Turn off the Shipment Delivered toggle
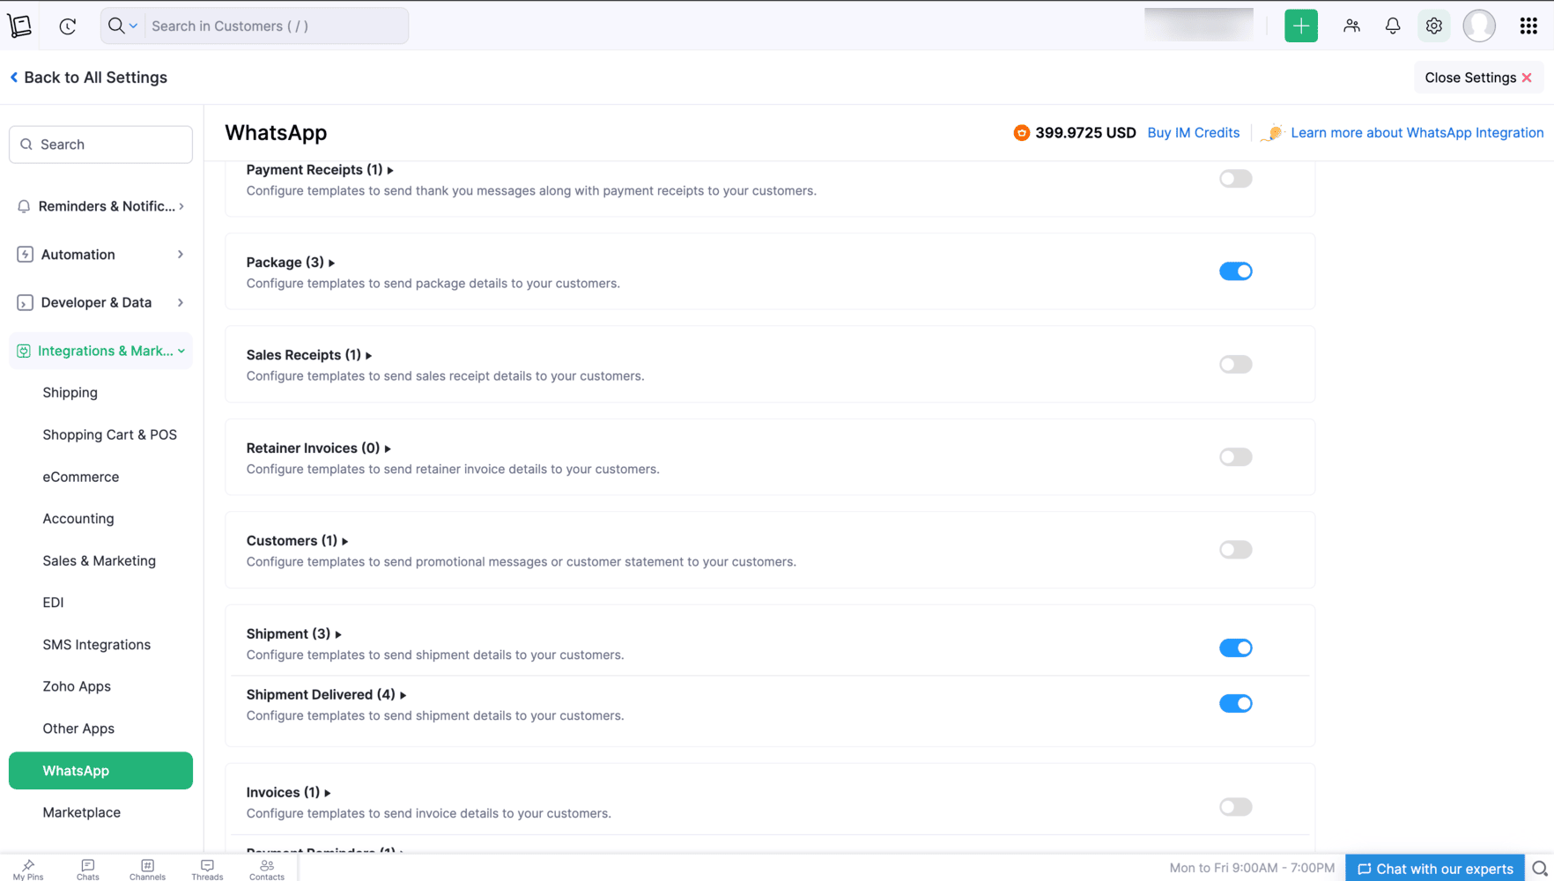The image size is (1554, 881). (x=1235, y=704)
